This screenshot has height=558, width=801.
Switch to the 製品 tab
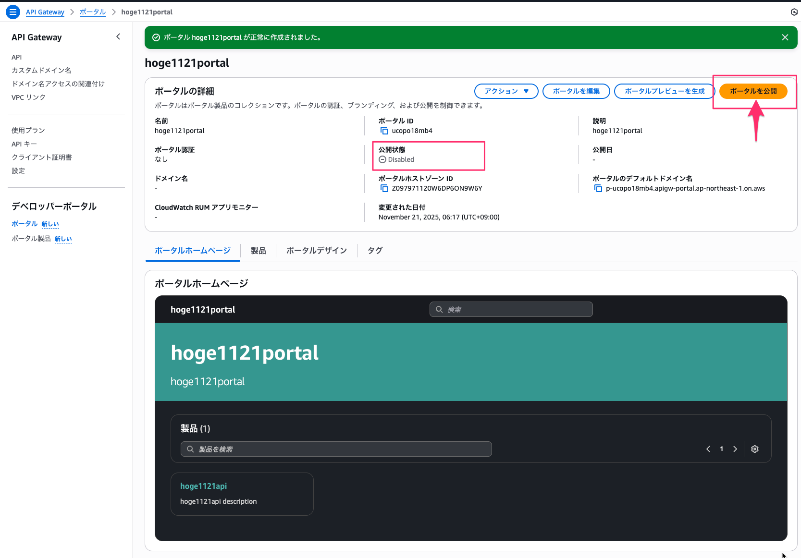[258, 251]
